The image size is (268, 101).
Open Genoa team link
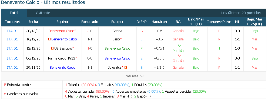pos(117,31)
